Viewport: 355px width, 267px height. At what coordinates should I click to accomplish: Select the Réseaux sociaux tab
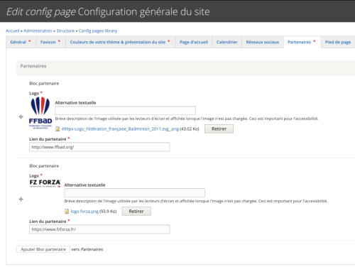coord(263,42)
